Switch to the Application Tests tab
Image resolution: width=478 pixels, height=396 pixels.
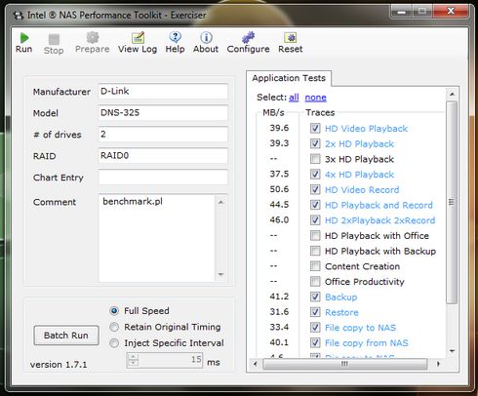click(x=289, y=78)
